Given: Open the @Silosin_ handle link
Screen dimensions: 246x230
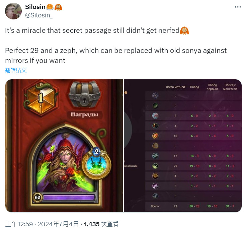Looking at the screenshot, I should [39, 15].
